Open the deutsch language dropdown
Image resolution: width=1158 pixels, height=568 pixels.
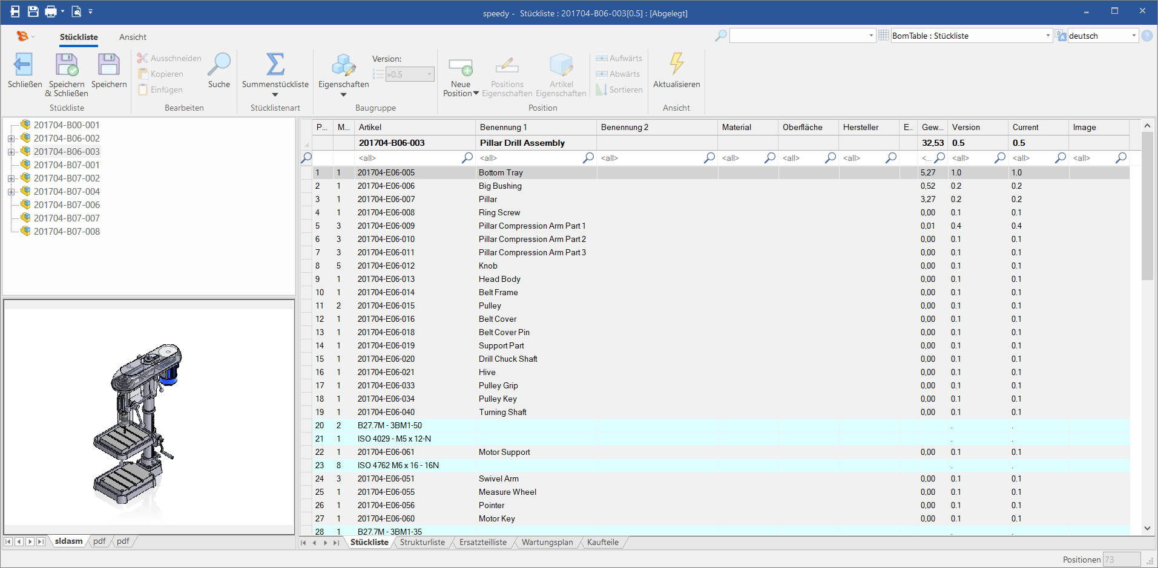point(1134,36)
